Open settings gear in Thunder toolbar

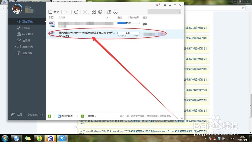100,12
